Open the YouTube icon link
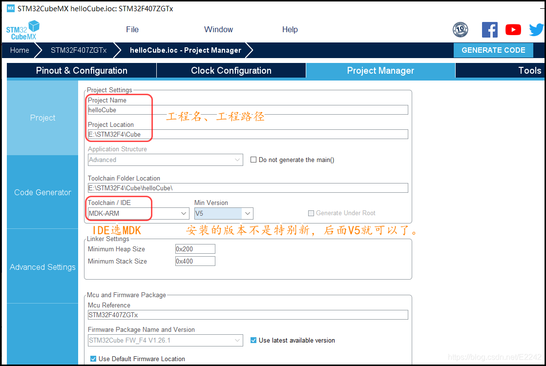 513,30
